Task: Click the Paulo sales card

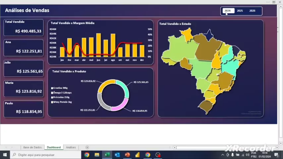Action: pos(24,109)
